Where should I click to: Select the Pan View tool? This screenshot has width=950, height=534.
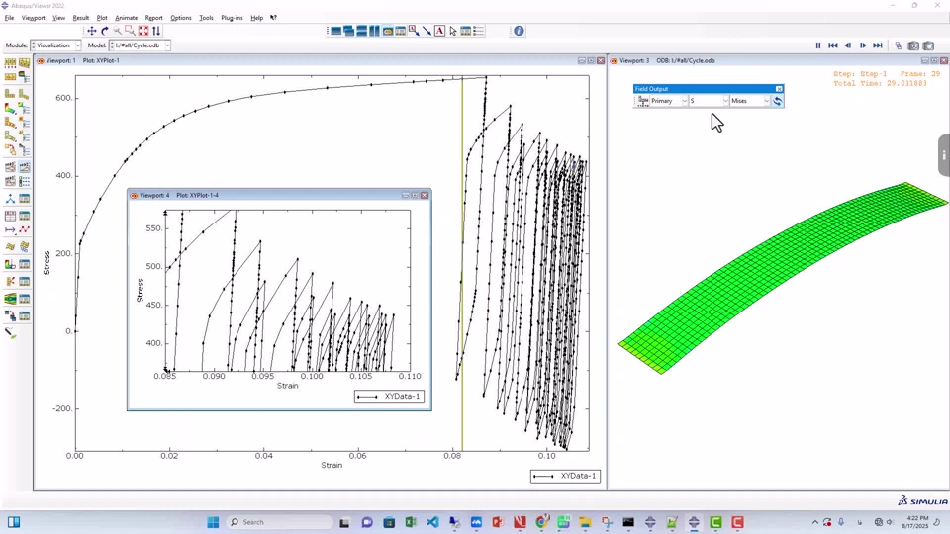point(91,31)
